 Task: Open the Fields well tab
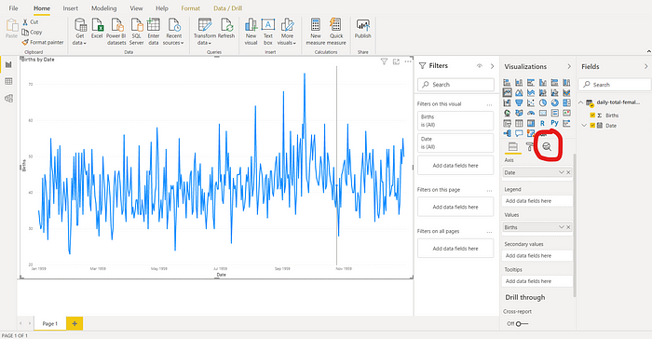click(512, 146)
